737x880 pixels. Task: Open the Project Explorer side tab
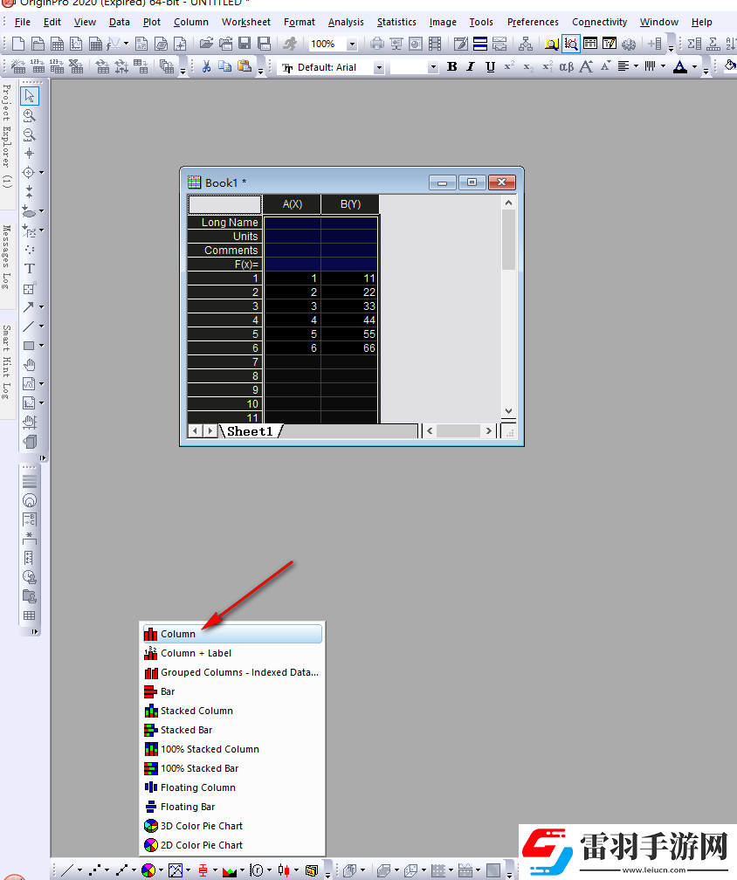6,135
